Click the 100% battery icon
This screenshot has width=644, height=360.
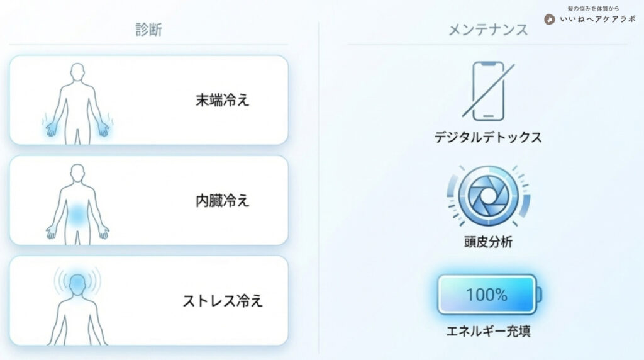point(488,294)
